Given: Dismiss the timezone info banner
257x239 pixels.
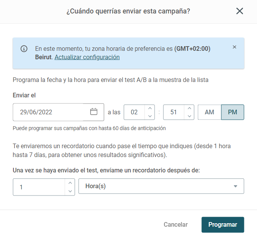Looking at the screenshot, I should click(234, 47).
